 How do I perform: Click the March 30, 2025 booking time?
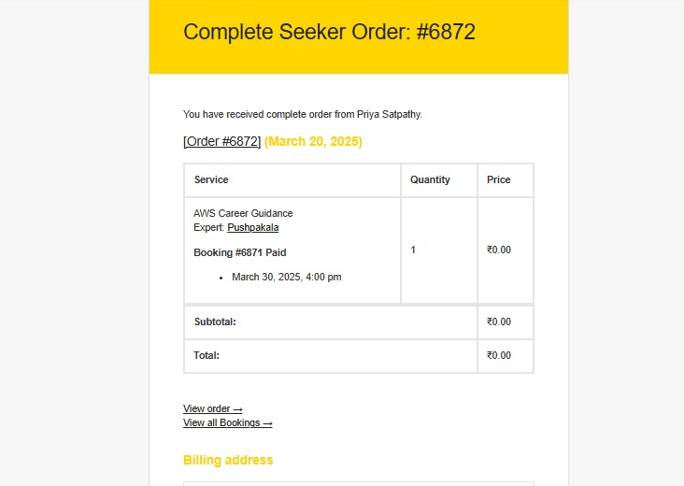(x=287, y=277)
